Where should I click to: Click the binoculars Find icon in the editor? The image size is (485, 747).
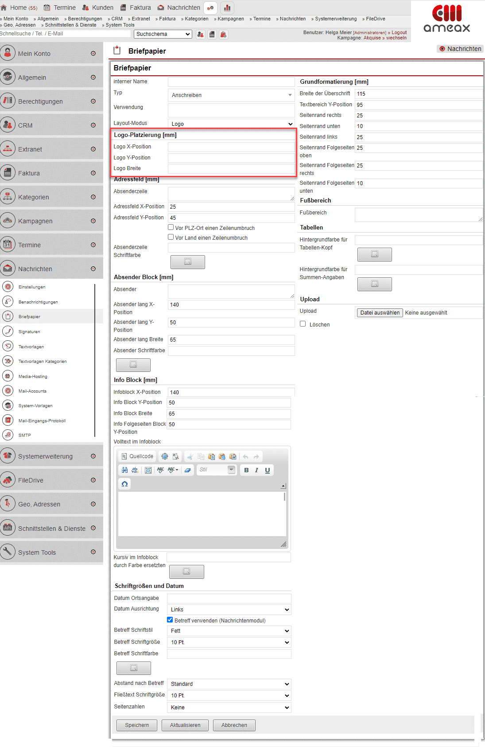click(x=124, y=470)
